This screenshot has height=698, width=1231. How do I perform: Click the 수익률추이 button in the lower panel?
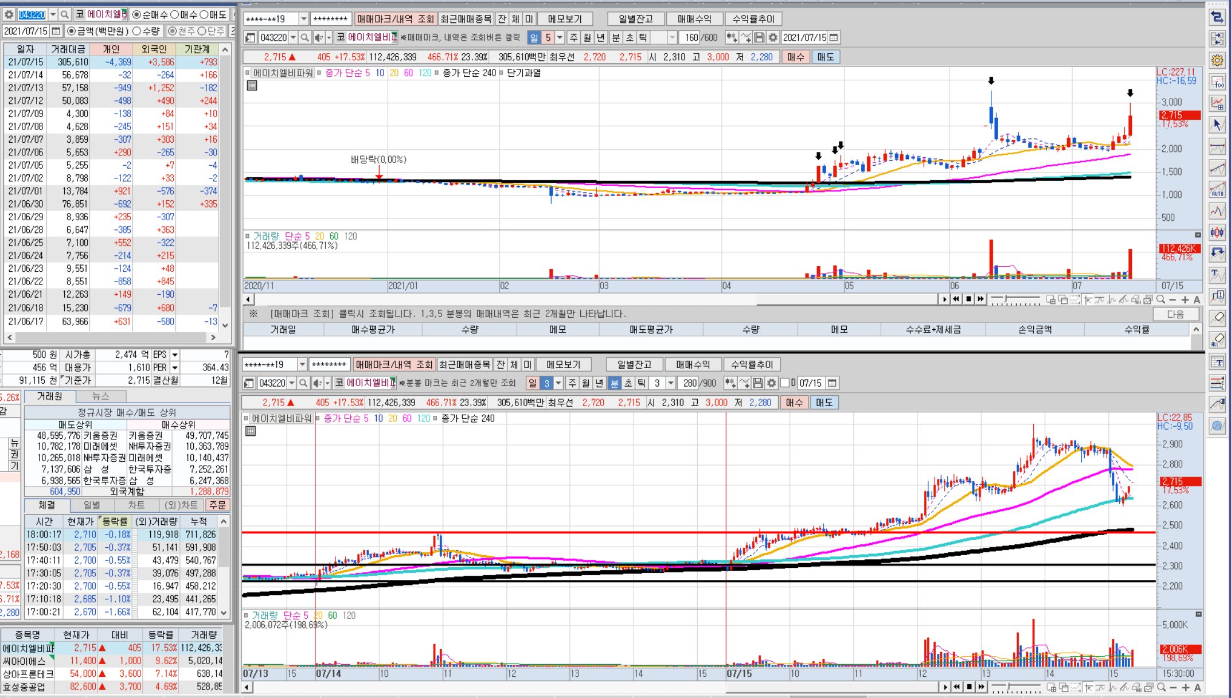(x=752, y=365)
